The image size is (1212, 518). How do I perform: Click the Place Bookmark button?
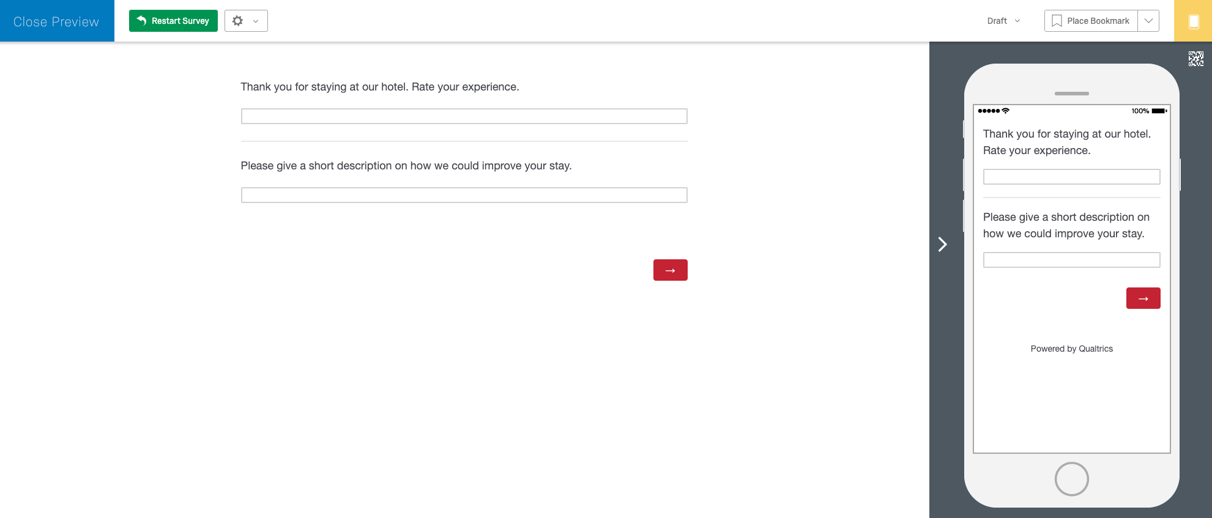1091,21
